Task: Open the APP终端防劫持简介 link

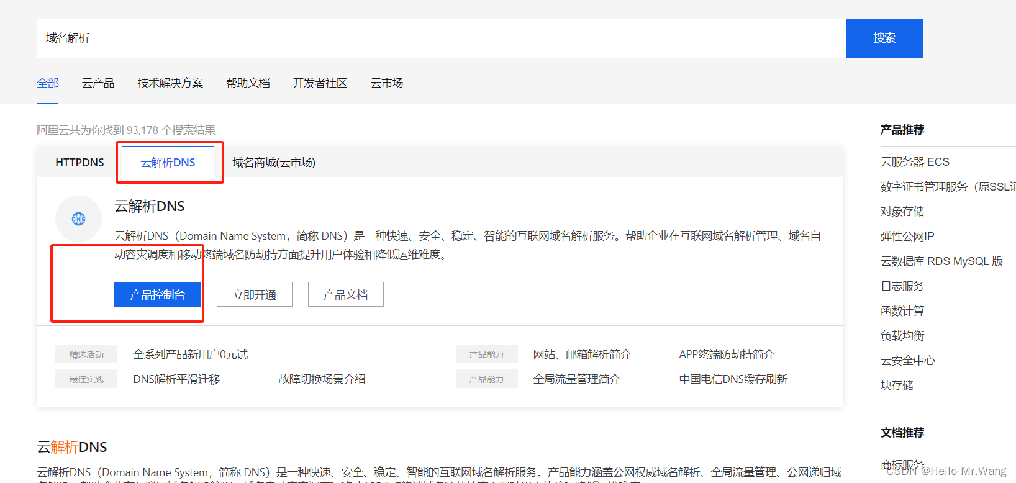Action: (727, 354)
